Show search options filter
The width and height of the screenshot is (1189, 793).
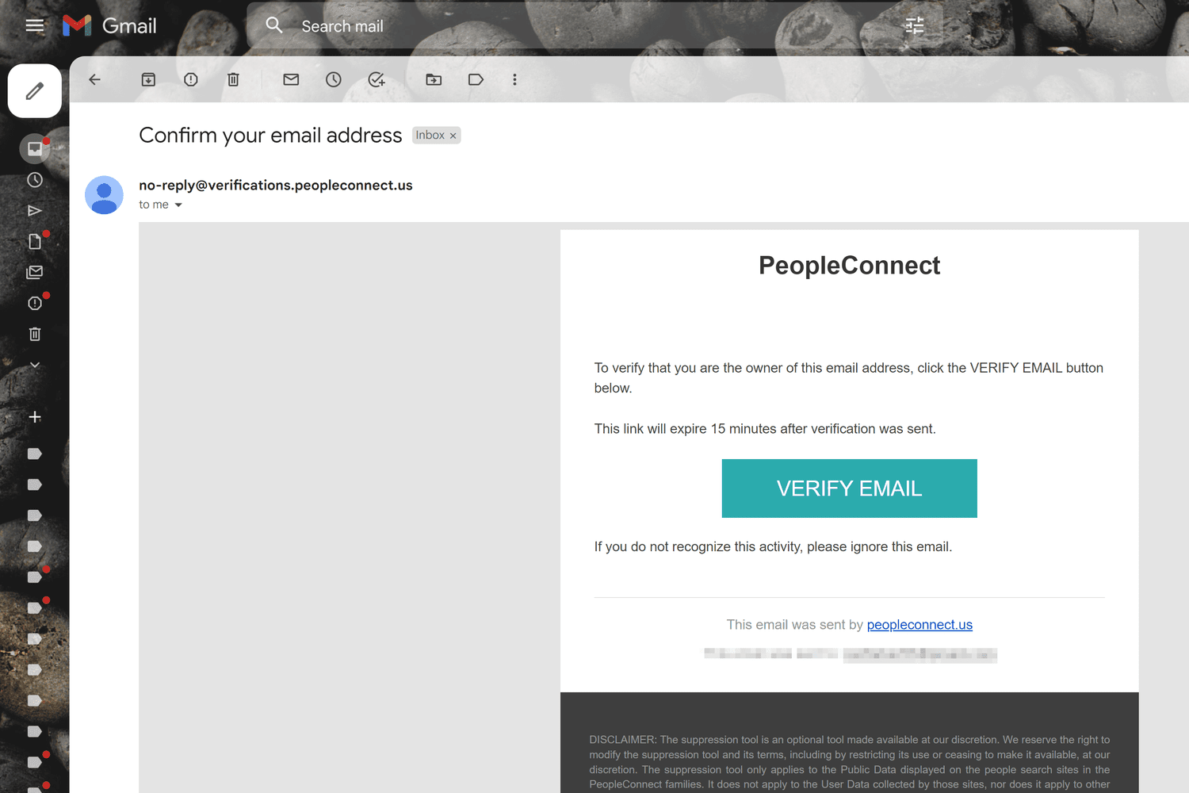[x=915, y=25]
